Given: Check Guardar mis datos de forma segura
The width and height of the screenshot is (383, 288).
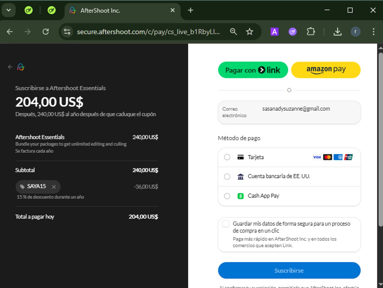Looking at the screenshot, I should 226,224.
